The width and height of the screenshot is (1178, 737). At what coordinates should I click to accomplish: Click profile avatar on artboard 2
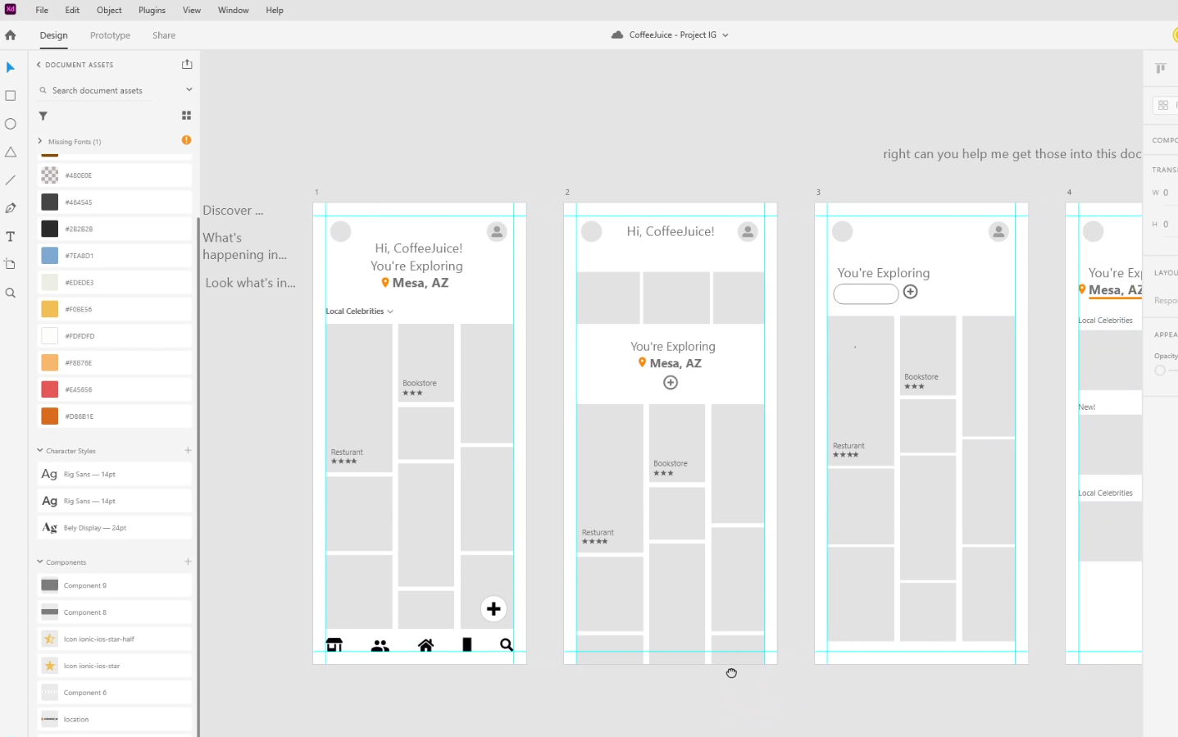tap(748, 232)
